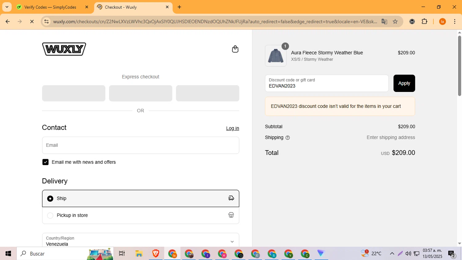Click the weather 22°C widget
The width and height of the screenshot is (462, 260).
pyautogui.click(x=371, y=254)
